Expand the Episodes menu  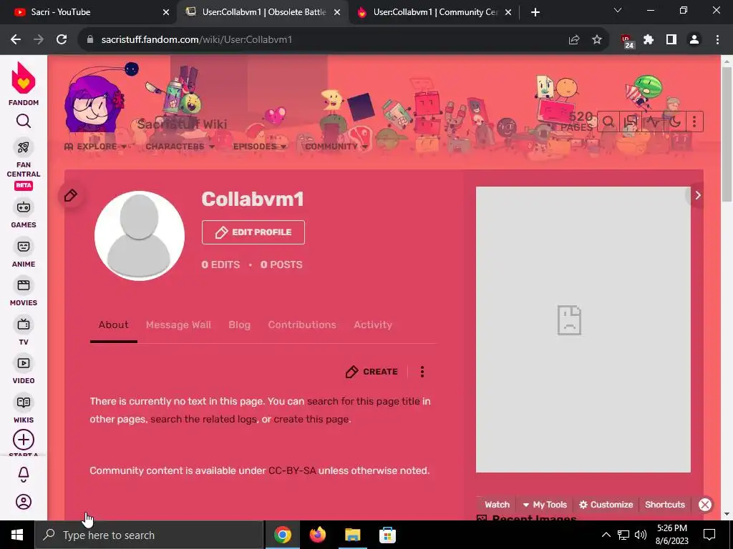[x=259, y=147]
